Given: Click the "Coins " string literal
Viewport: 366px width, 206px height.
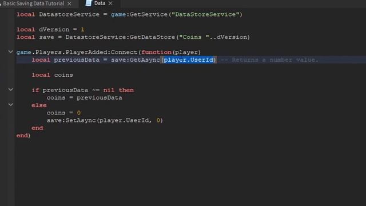Looking at the screenshot, I should point(194,37).
